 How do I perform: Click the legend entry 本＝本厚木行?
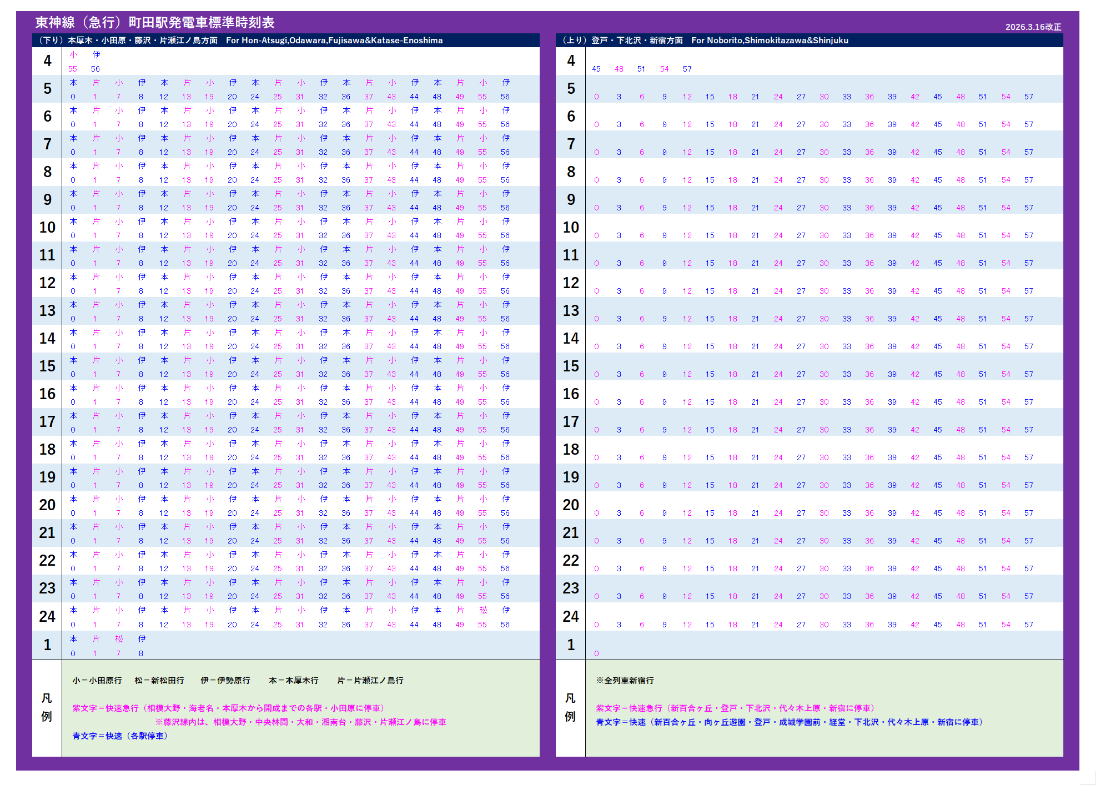pyautogui.click(x=294, y=681)
